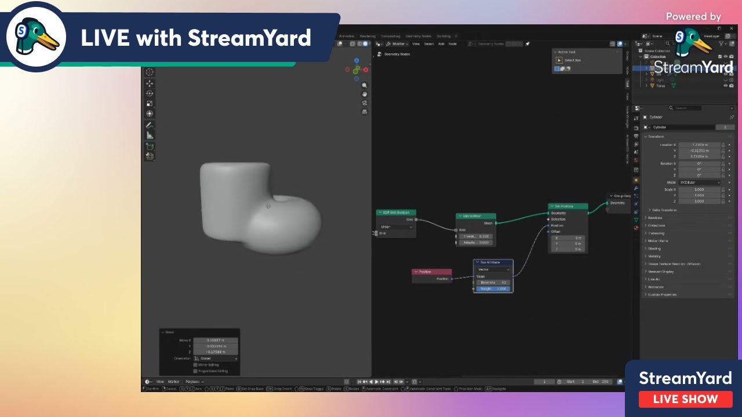This screenshot has height=417, width=742.
Task: Select the Rotate tool in viewport toolbar
Action: pyautogui.click(x=150, y=93)
